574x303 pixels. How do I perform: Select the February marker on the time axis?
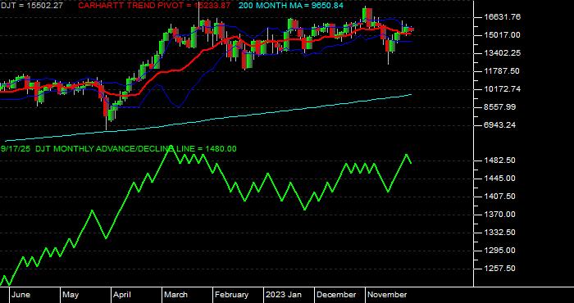click(232, 295)
